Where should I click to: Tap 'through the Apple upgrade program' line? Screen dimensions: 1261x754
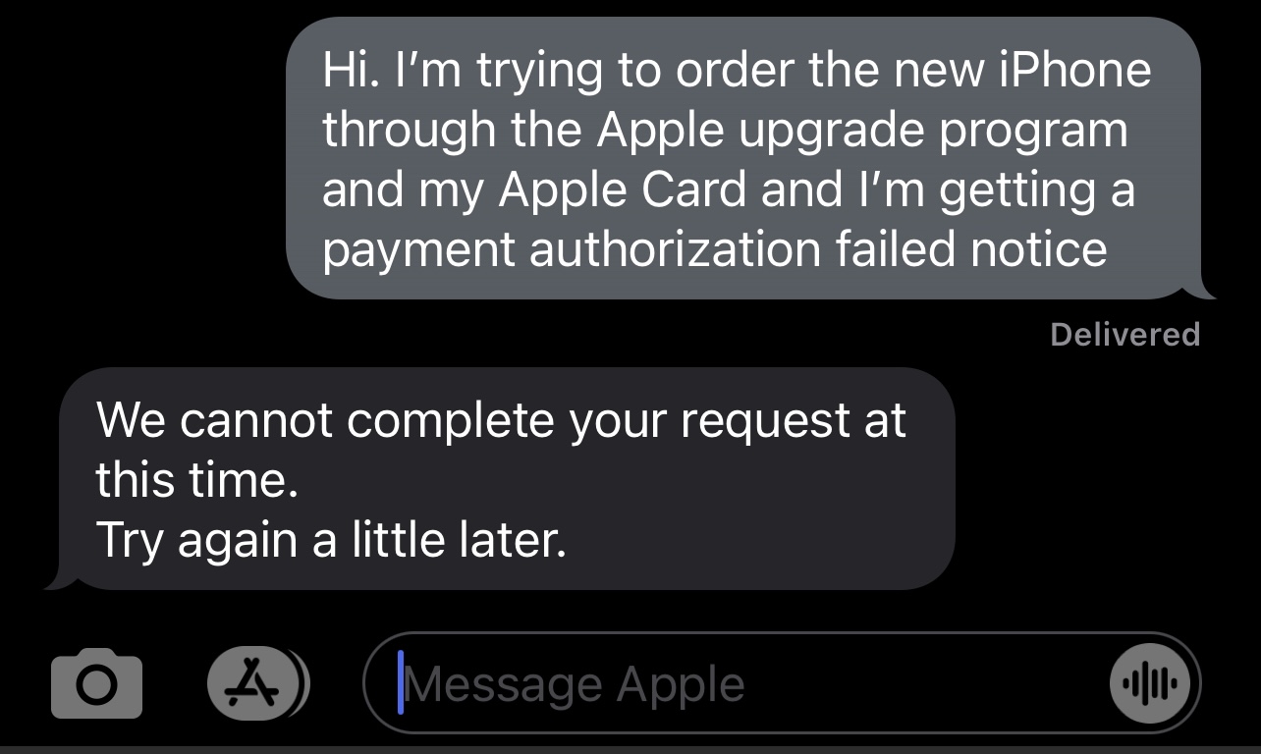click(x=725, y=130)
